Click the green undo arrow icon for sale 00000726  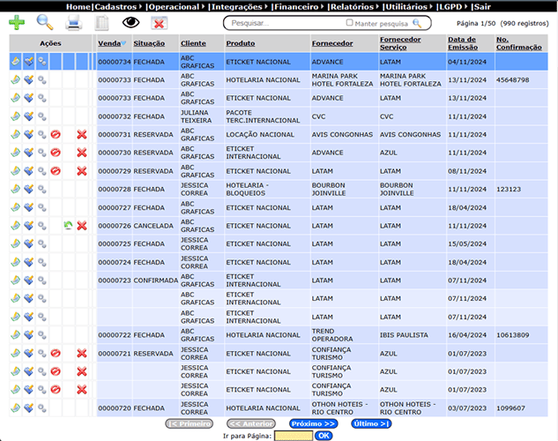[x=69, y=225]
